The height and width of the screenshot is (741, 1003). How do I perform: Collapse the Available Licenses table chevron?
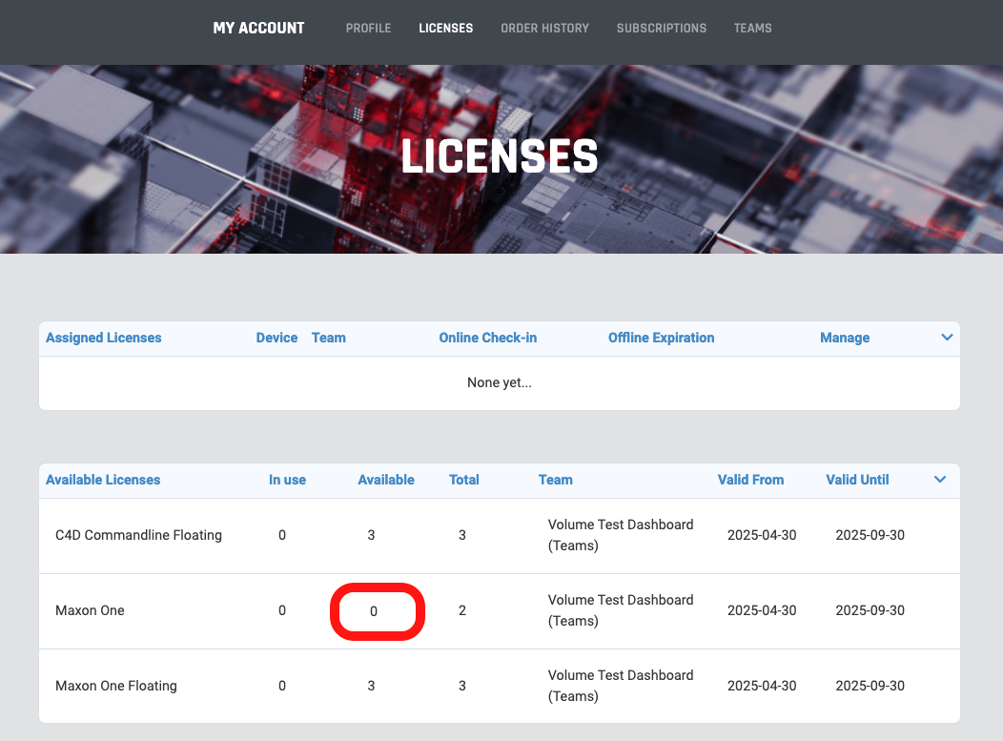click(940, 480)
